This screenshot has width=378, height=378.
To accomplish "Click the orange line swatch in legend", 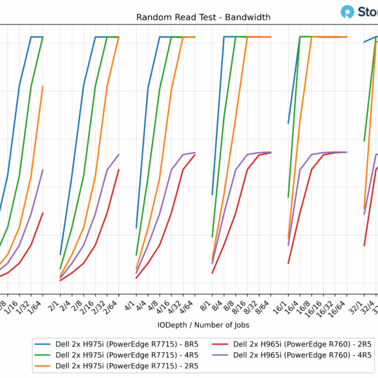I will pos(43,366).
